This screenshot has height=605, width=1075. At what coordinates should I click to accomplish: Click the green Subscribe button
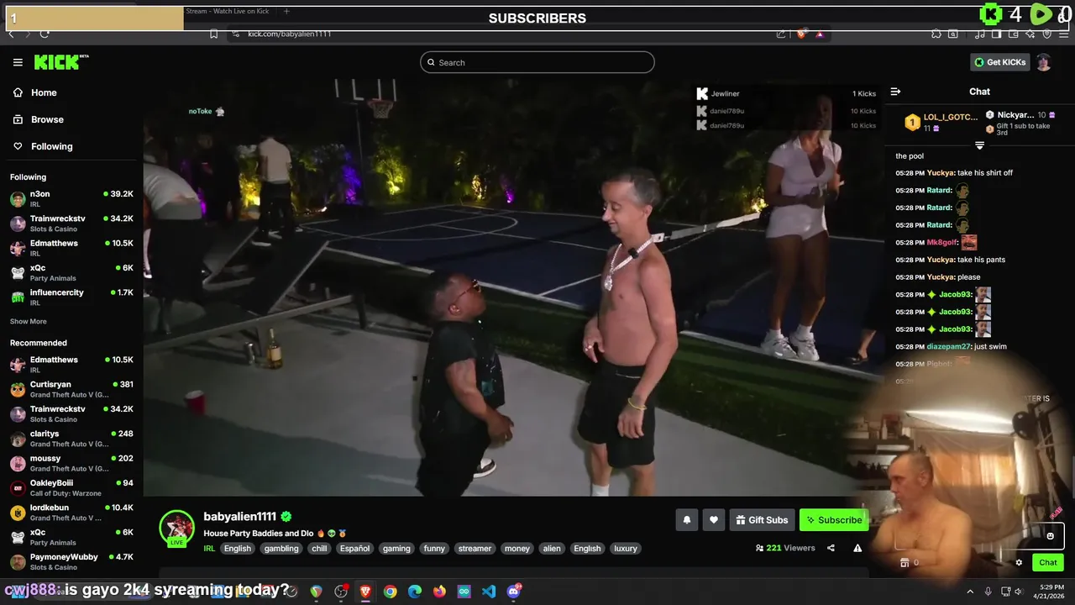[833, 520]
